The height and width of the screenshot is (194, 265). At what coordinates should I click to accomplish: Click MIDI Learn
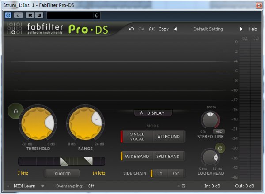pyautogui.click(x=24, y=186)
